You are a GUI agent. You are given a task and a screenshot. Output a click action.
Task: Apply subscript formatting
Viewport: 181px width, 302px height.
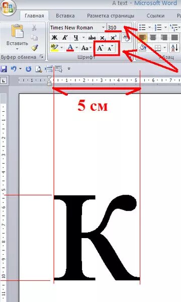(103, 38)
